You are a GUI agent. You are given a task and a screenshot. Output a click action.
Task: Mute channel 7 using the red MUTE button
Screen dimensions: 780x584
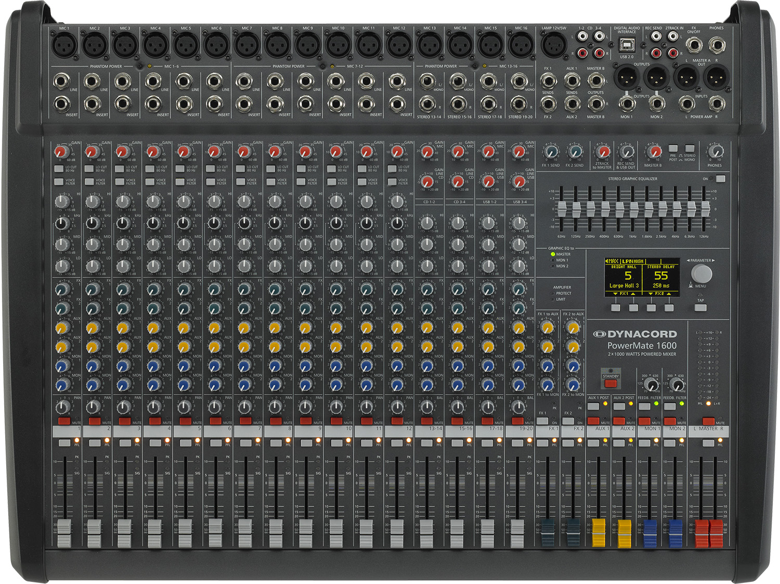pos(245,421)
